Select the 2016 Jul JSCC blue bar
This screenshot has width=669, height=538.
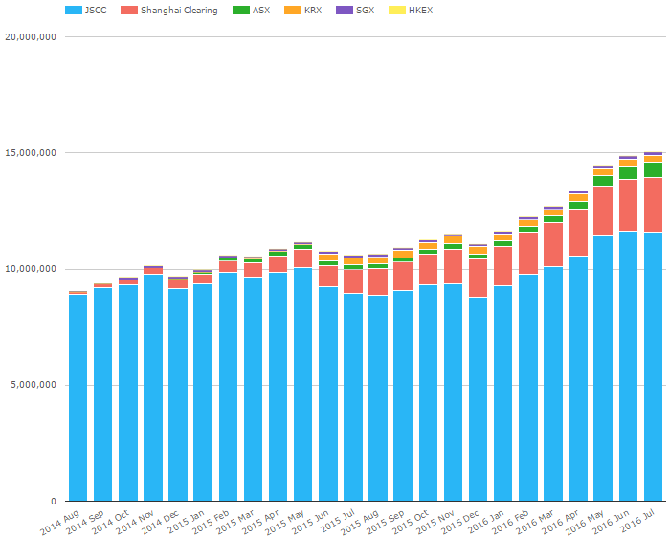point(654,367)
